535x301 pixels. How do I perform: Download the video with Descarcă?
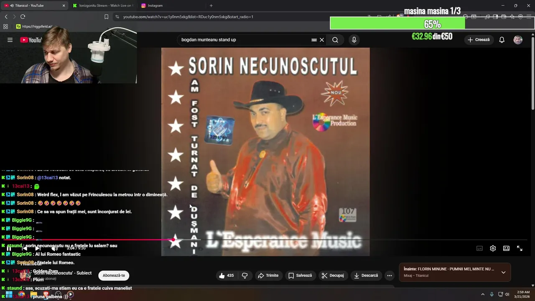click(x=366, y=275)
